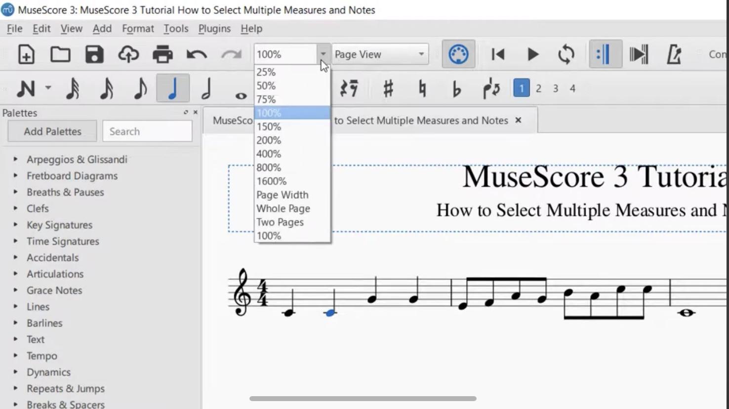Open the Format menu
Viewport: 729px width, 409px height.
(x=138, y=29)
